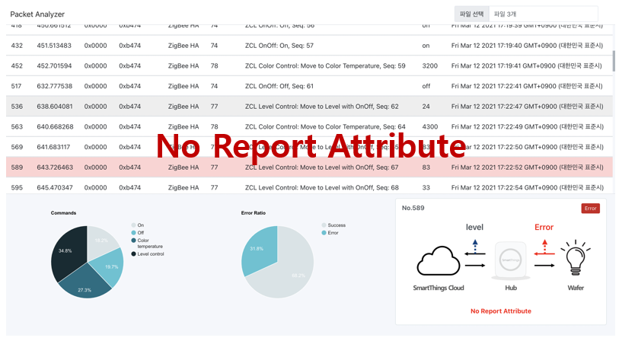Toggle the On legend item in Commands chart
Image resolution: width=619 pixels, height=341 pixels.
[138, 225]
